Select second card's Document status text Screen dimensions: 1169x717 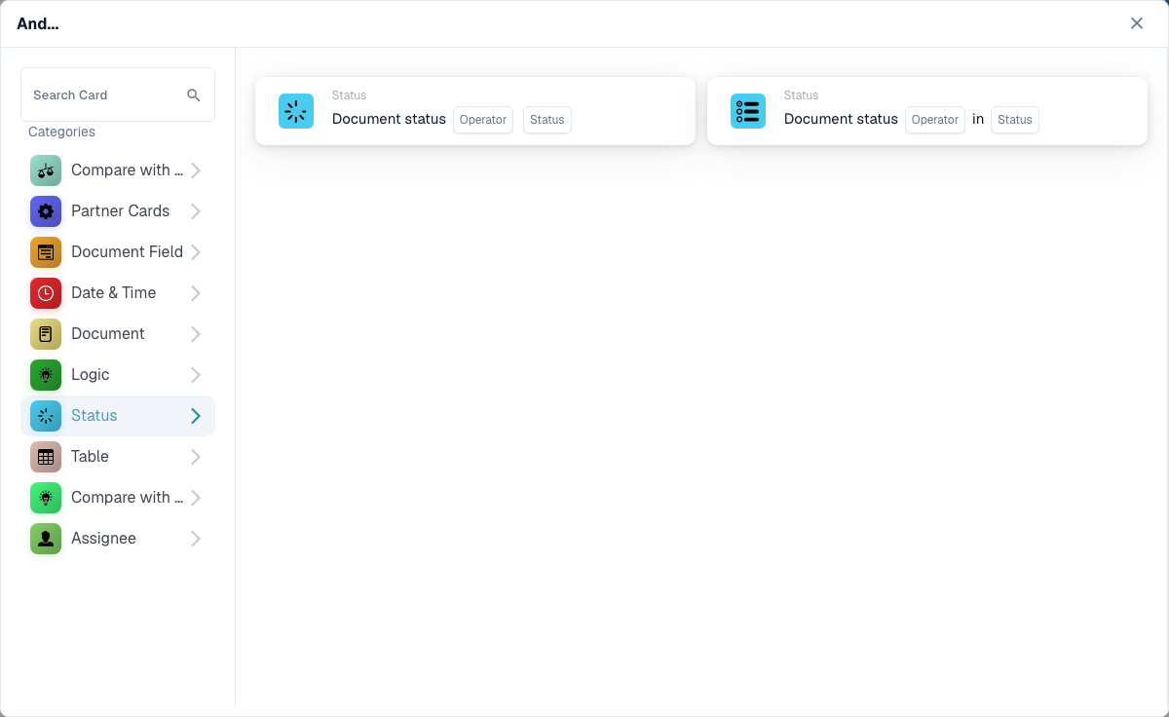coord(841,119)
